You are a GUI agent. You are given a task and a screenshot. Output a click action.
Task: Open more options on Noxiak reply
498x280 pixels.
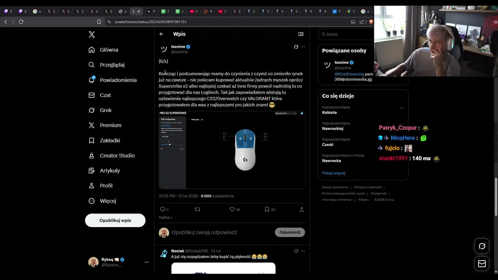(303, 251)
